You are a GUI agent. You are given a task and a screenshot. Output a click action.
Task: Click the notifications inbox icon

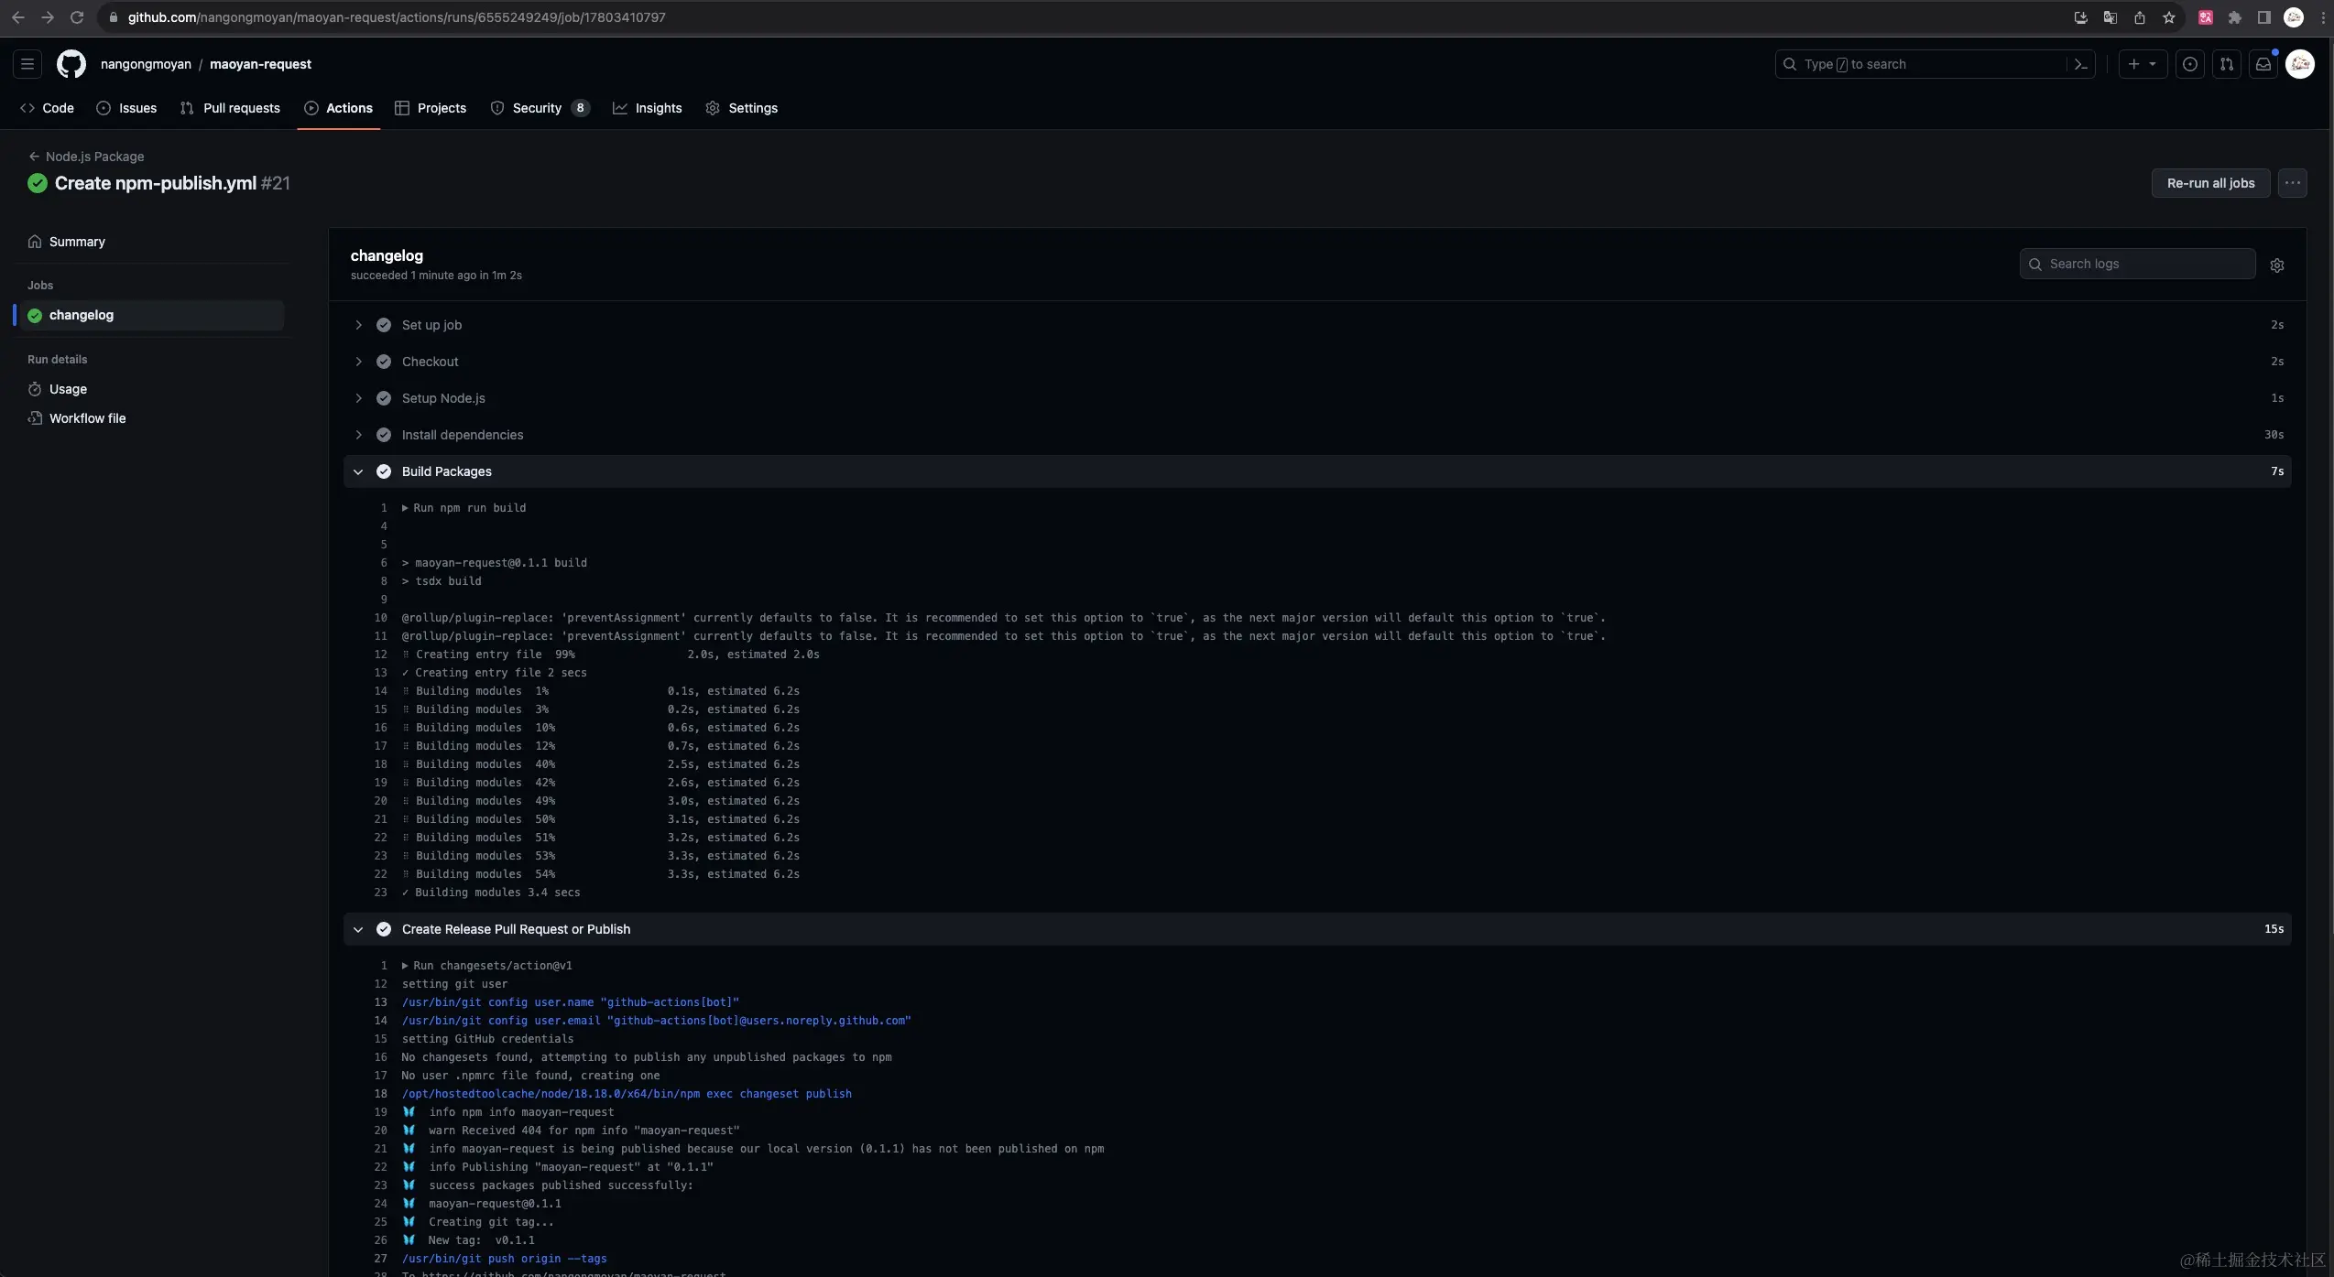[x=2263, y=64]
